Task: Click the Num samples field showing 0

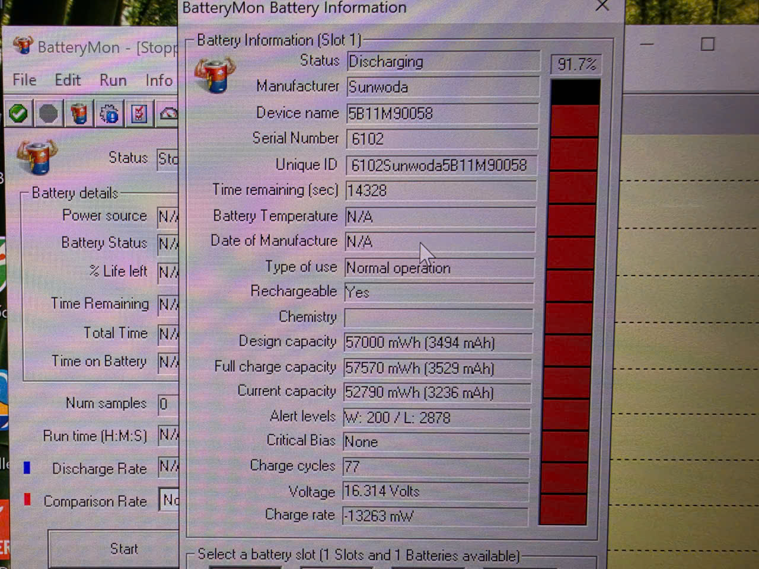Action: [168, 404]
